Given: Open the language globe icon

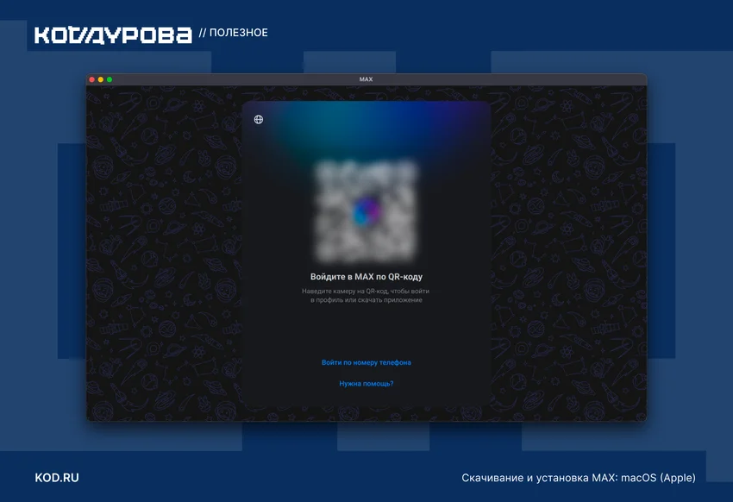Looking at the screenshot, I should coord(259,120).
